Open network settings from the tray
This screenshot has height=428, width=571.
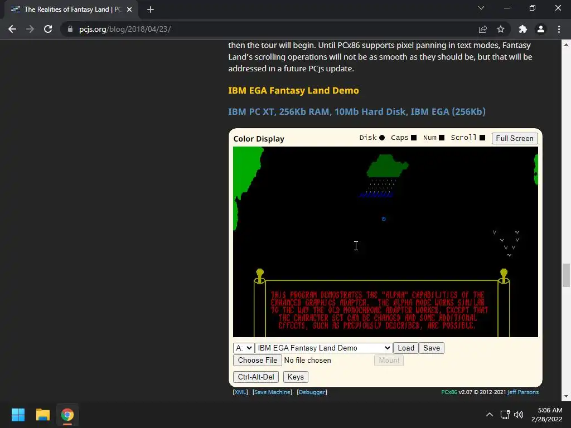coord(505,415)
